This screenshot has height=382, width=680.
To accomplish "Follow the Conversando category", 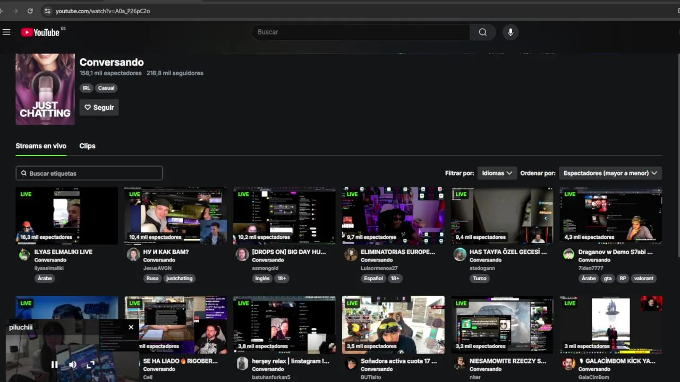I will point(99,107).
